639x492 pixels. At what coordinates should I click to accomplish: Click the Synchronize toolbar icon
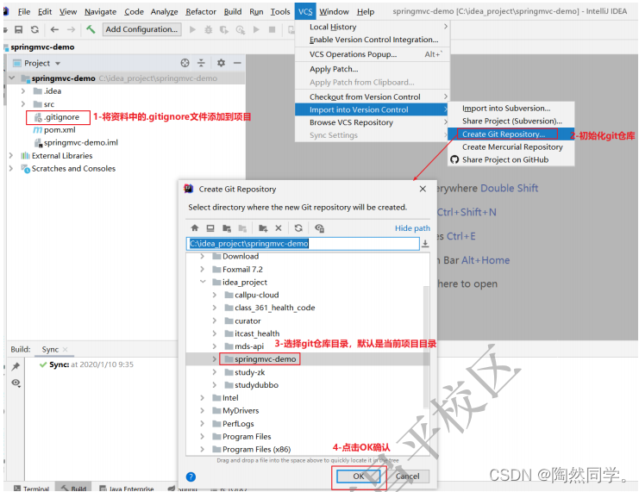[34, 29]
